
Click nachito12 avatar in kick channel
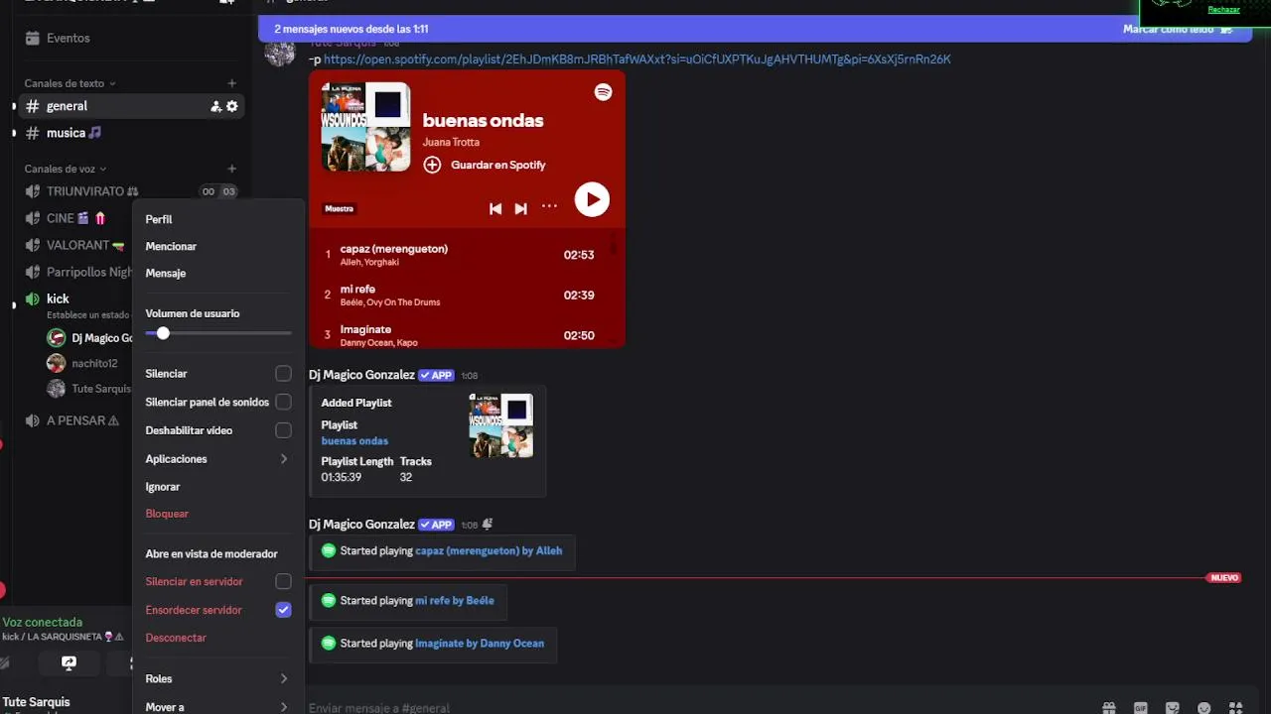[x=57, y=363]
